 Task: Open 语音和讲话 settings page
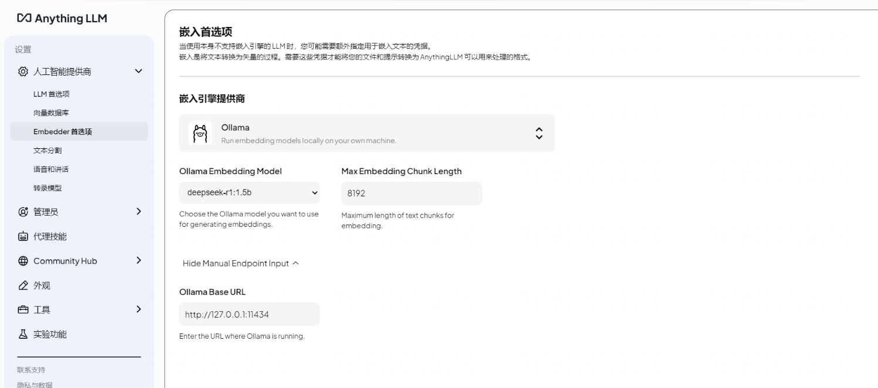click(51, 169)
